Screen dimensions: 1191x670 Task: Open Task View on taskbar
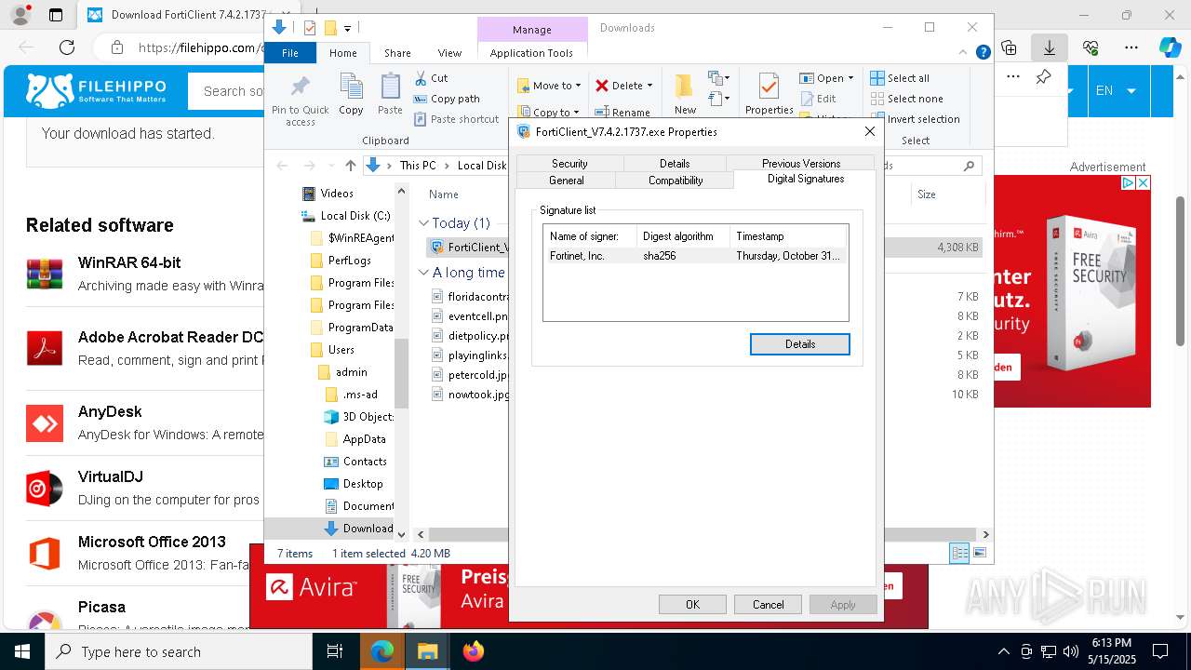pos(335,651)
